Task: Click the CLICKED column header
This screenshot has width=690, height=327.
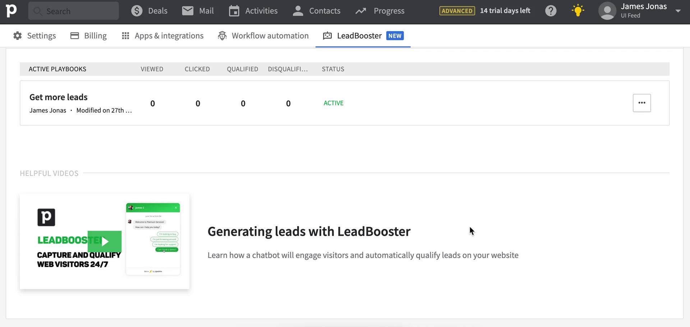Action: click(197, 69)
